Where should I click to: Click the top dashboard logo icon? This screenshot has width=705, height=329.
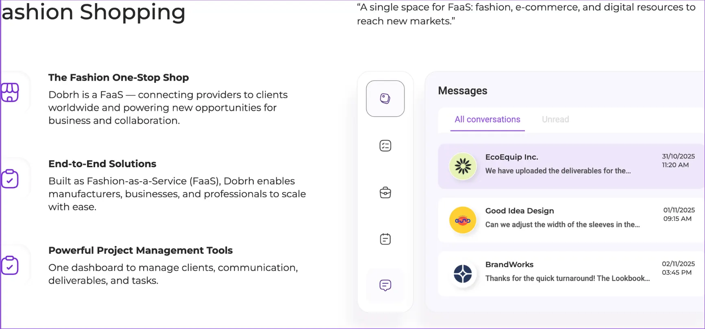385,98
